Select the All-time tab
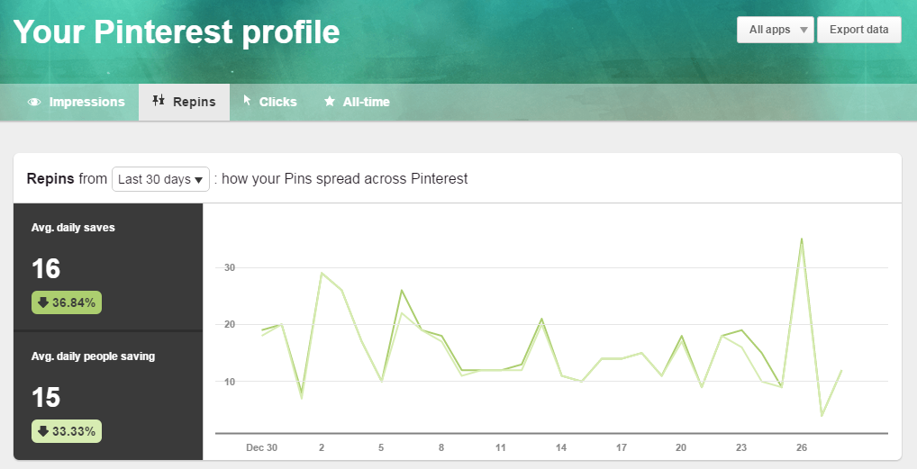The height and width of the screenshot is (469, 917). click(358, 102)
